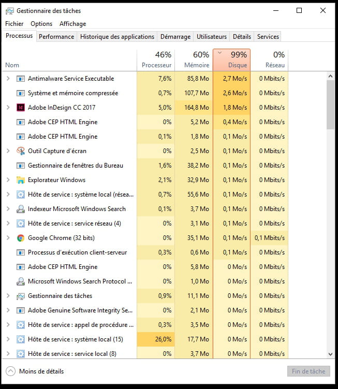338x389 pixels.
Task: Switch to the Performance tab
Action: [x=56, y=37]
